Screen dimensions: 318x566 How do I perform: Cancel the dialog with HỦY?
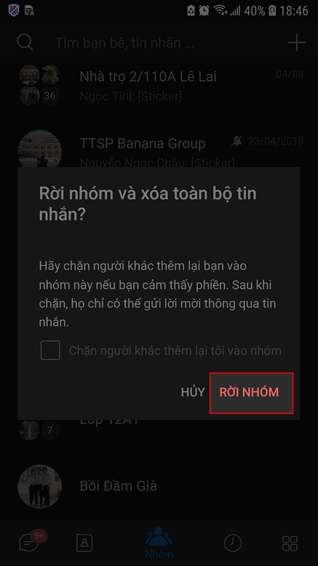pos(193,392)
